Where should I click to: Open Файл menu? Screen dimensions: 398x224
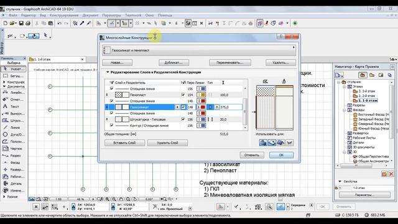(x=13, y=15)
